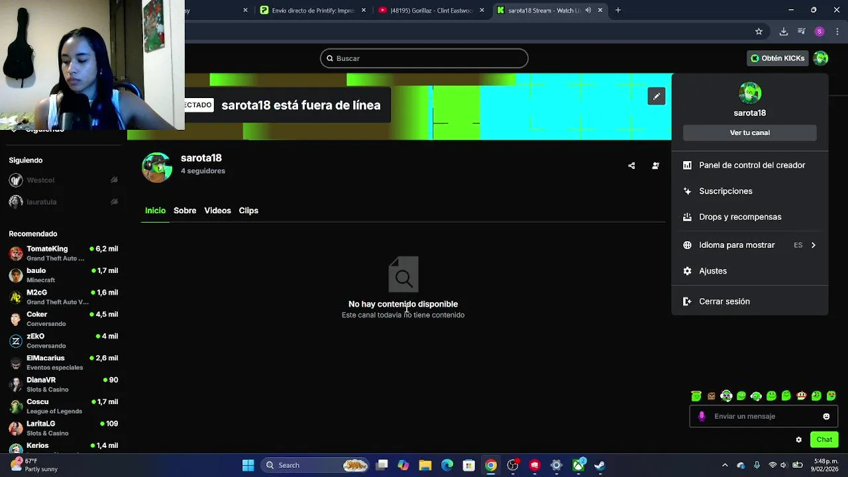The width and height of the screenshot is (848, 477).
Task: Click the 4 seguidores link
Action: [203, 171]
